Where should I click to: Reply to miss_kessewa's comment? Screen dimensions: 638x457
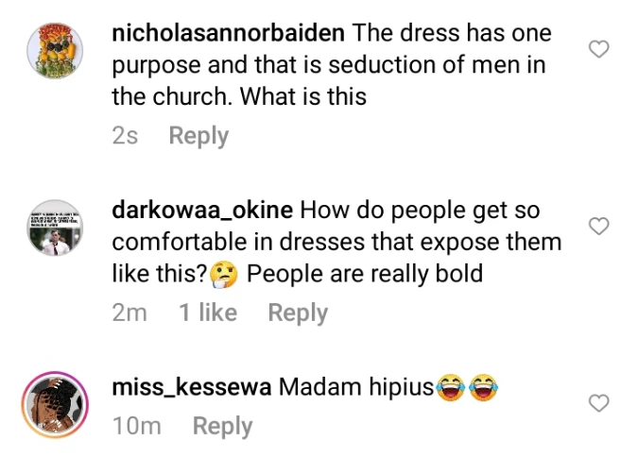(222, 426)
